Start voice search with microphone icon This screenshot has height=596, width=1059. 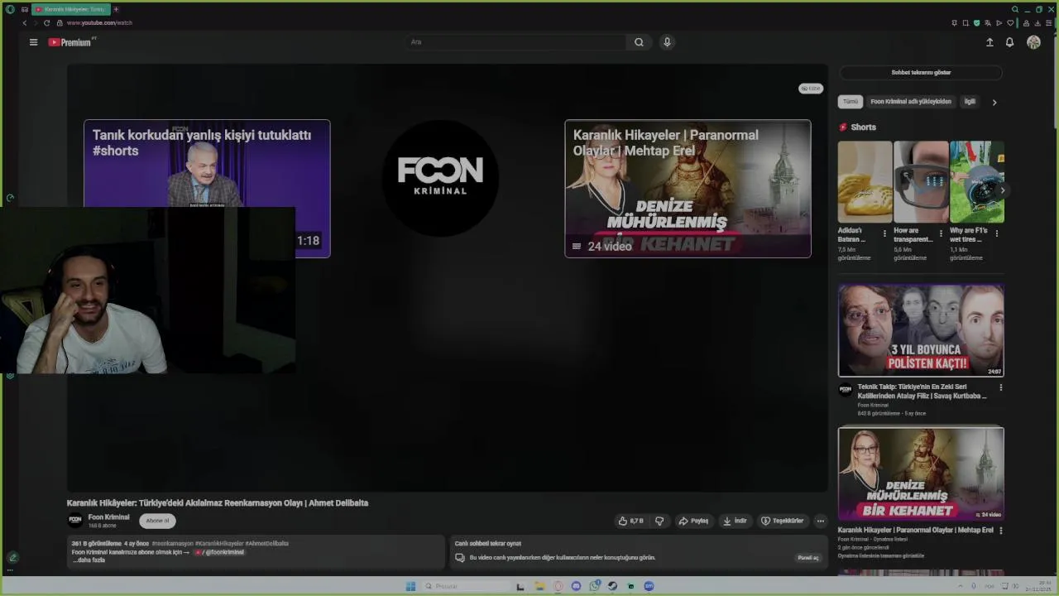[x=667, y=42]
